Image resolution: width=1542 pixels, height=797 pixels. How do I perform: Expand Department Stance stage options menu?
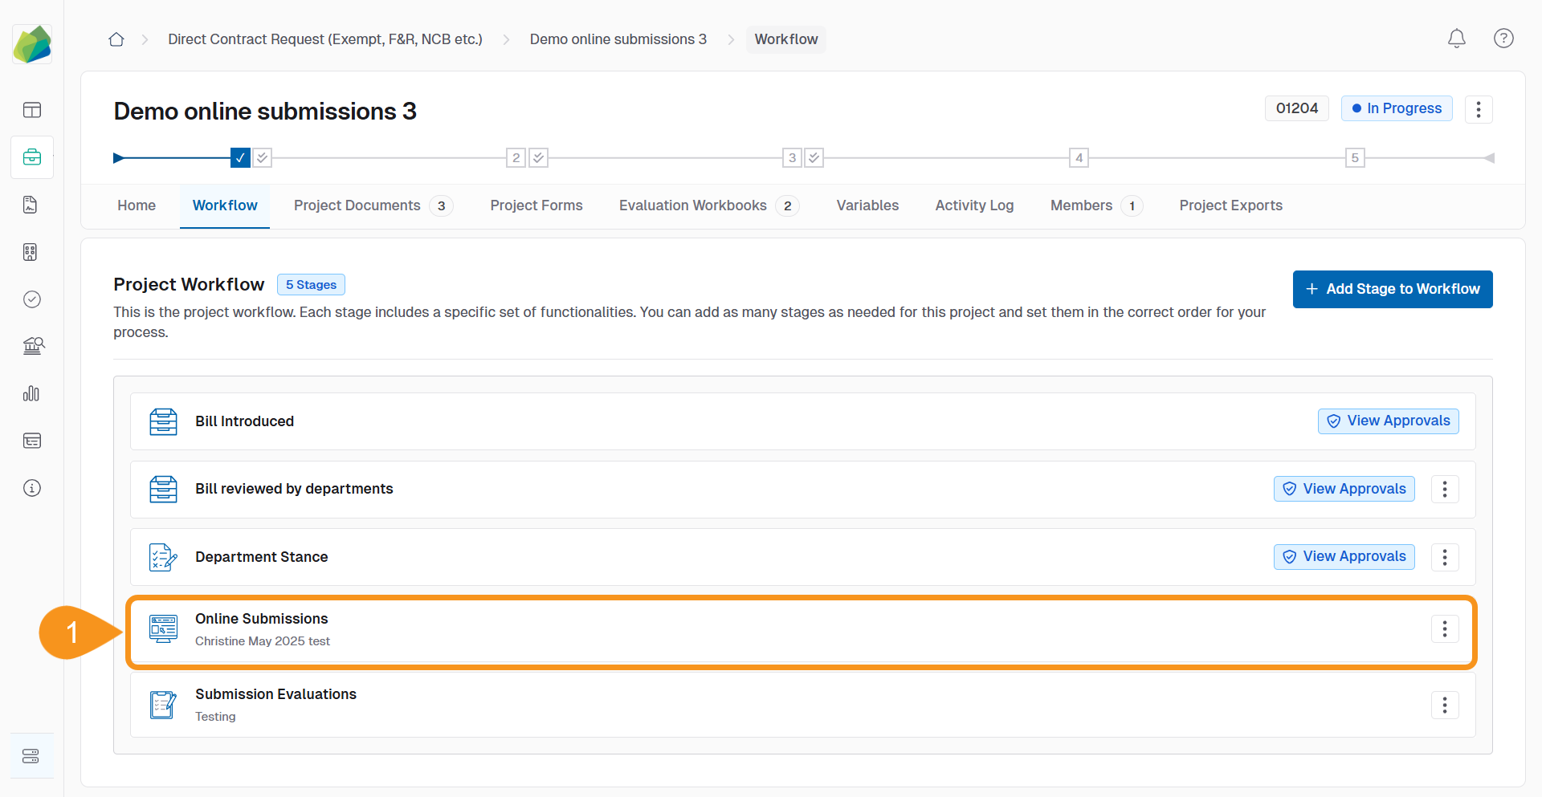(x=1444, y=557)
